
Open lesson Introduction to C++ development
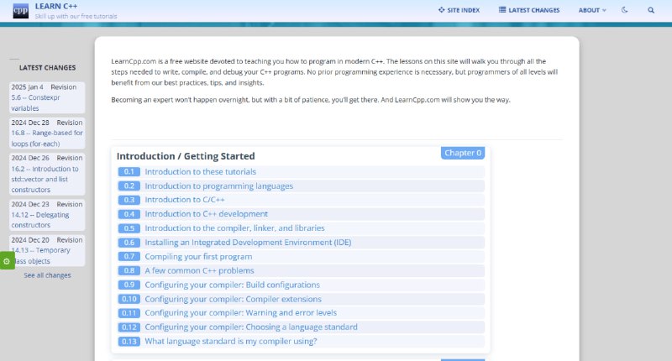coord(206,214)
